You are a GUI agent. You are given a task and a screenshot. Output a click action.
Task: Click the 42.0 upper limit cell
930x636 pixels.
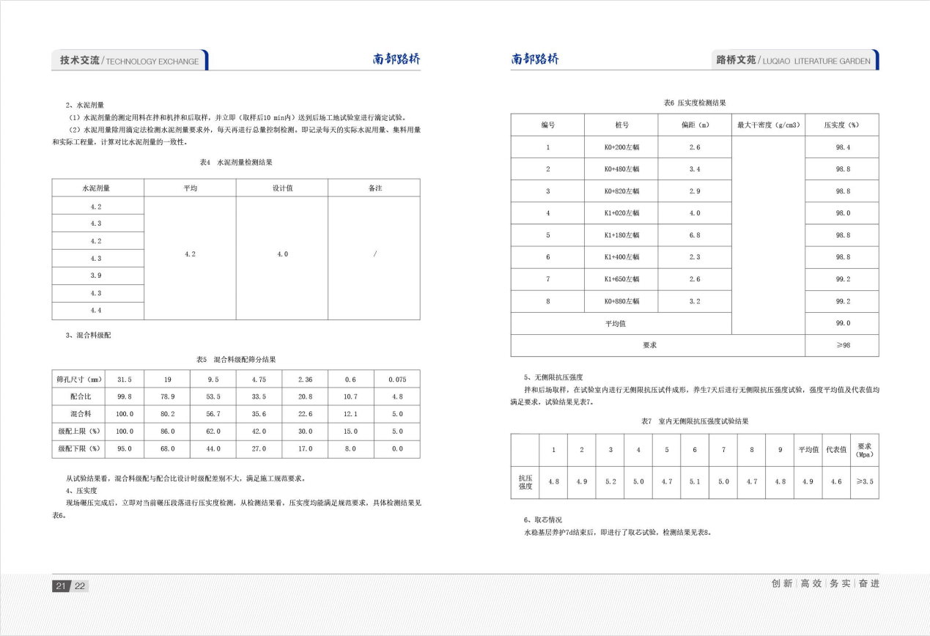[259, 432]
